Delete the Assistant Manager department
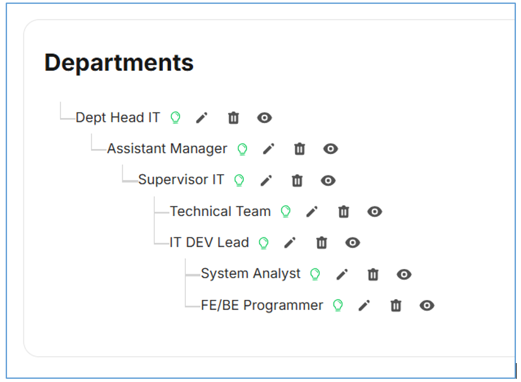The width and height of the screenshot is (521, 382). (299, 149)
